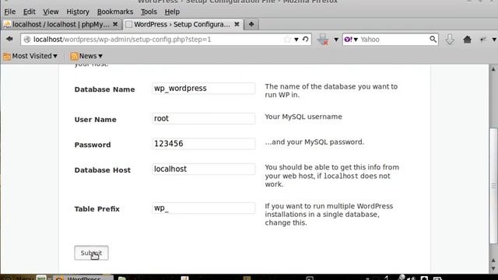This screenshot has width=498, height=280.
Task: Reload the current page
Action: (x=306, y=40)
